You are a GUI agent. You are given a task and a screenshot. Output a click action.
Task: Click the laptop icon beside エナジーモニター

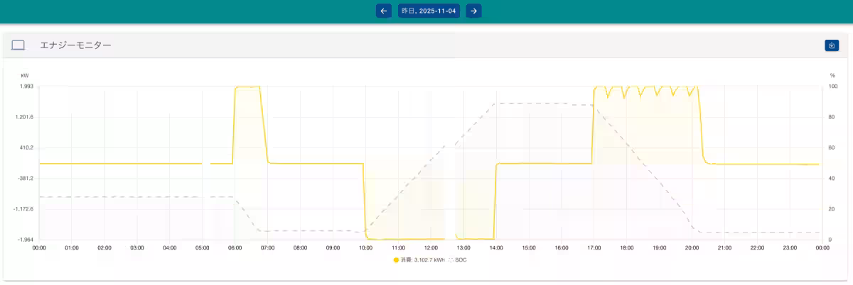tap(18, 45)
